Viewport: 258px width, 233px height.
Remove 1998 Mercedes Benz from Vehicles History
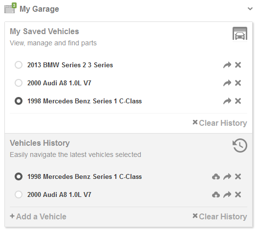[238, 177]
